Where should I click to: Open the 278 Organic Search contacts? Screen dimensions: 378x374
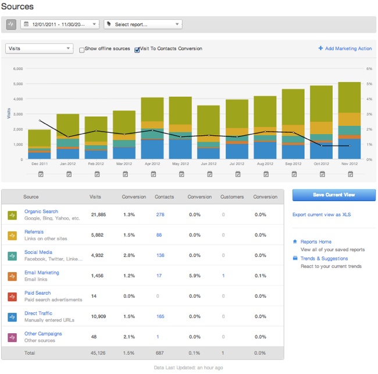point(160,215)
